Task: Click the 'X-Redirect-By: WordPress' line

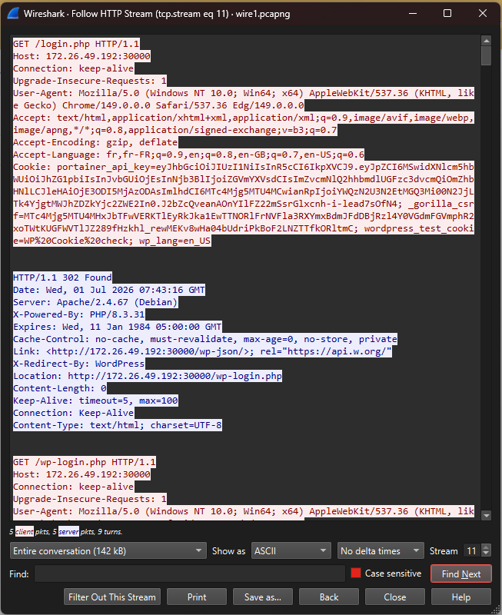Action: click(x=79, y=364)
